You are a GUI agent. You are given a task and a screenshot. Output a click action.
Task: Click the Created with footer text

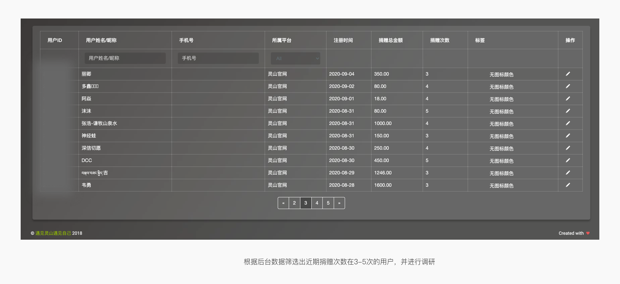(571, 233)
